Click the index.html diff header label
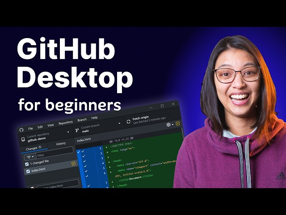The image size is (286, 215). [x=84, y=140]
